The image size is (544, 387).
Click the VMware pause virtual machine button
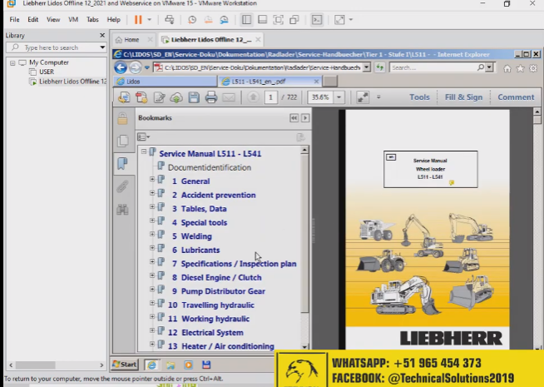coord(138,19)
